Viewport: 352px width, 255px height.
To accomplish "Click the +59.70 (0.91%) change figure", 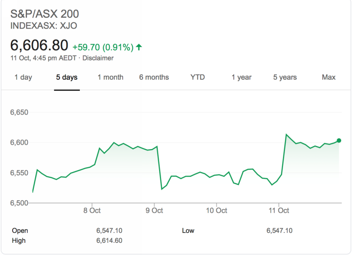I will (x=103, y=47).
